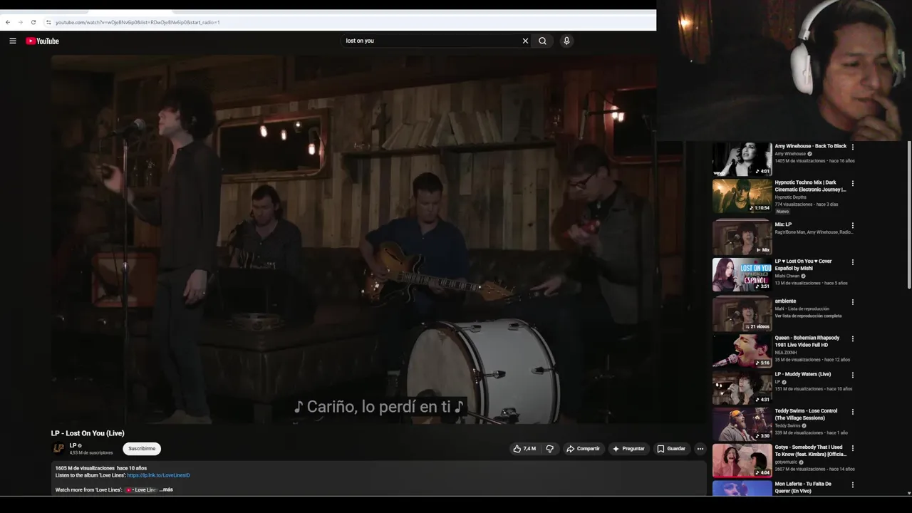Go back with browser back arrow

[x=8, y=22]
